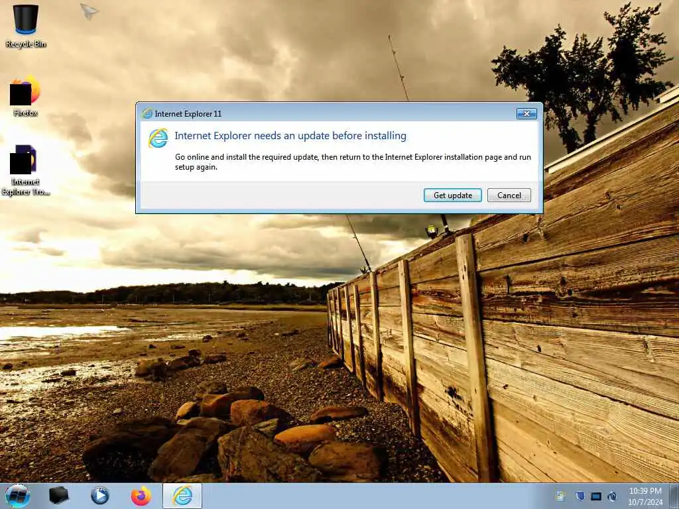Select the Internet Explorer taskbar button
This screenshot has width=679, height=509.
tap(182, 496)
